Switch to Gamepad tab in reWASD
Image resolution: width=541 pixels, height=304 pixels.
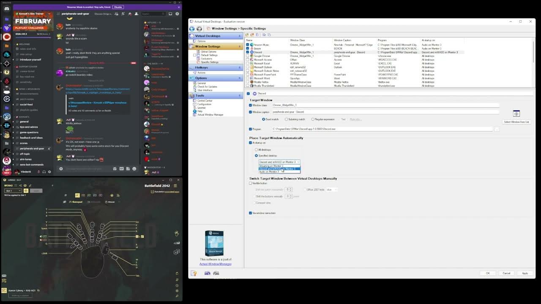(76, 202)
